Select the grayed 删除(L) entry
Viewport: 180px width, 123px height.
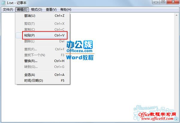pyautogui.click(x=43, y=41)
